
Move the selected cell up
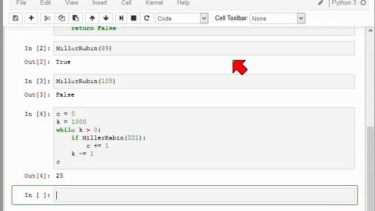point(93,18)
